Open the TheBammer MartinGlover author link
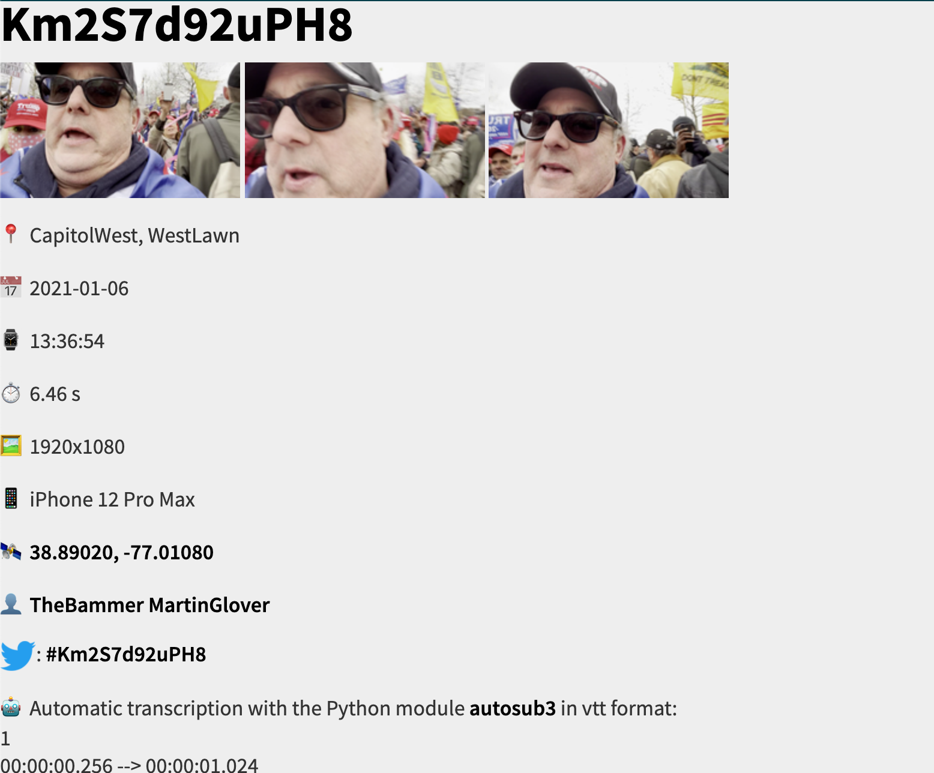This screenshot has width=934, height=773. coord(149,605)
